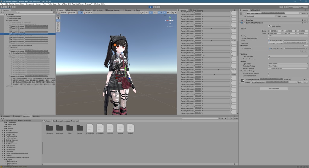This screenshot has width=309, height=168.
Task: Open the Layers dropdown in top toolbar
Action: click(293, 7)
